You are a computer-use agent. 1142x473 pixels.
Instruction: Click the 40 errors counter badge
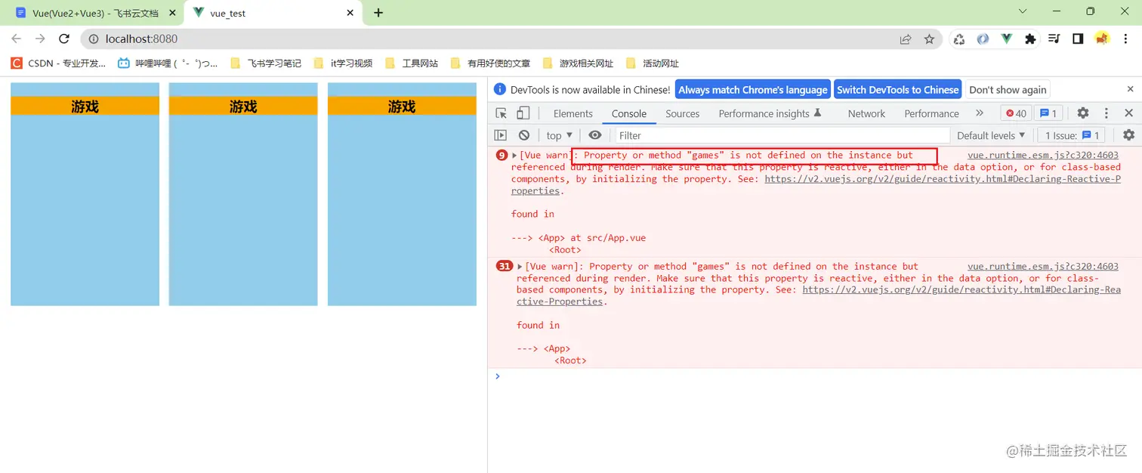1016,113
